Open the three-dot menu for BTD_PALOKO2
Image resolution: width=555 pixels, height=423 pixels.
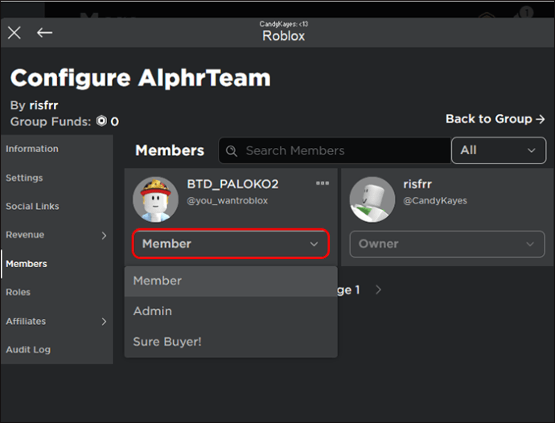pos(323,183)
